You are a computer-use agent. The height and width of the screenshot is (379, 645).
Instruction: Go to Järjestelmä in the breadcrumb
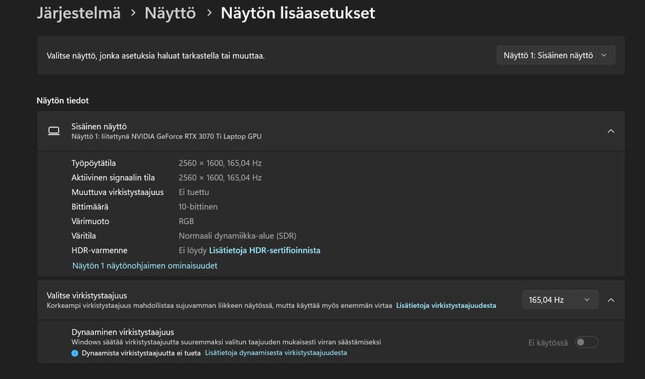pos(79,13)
